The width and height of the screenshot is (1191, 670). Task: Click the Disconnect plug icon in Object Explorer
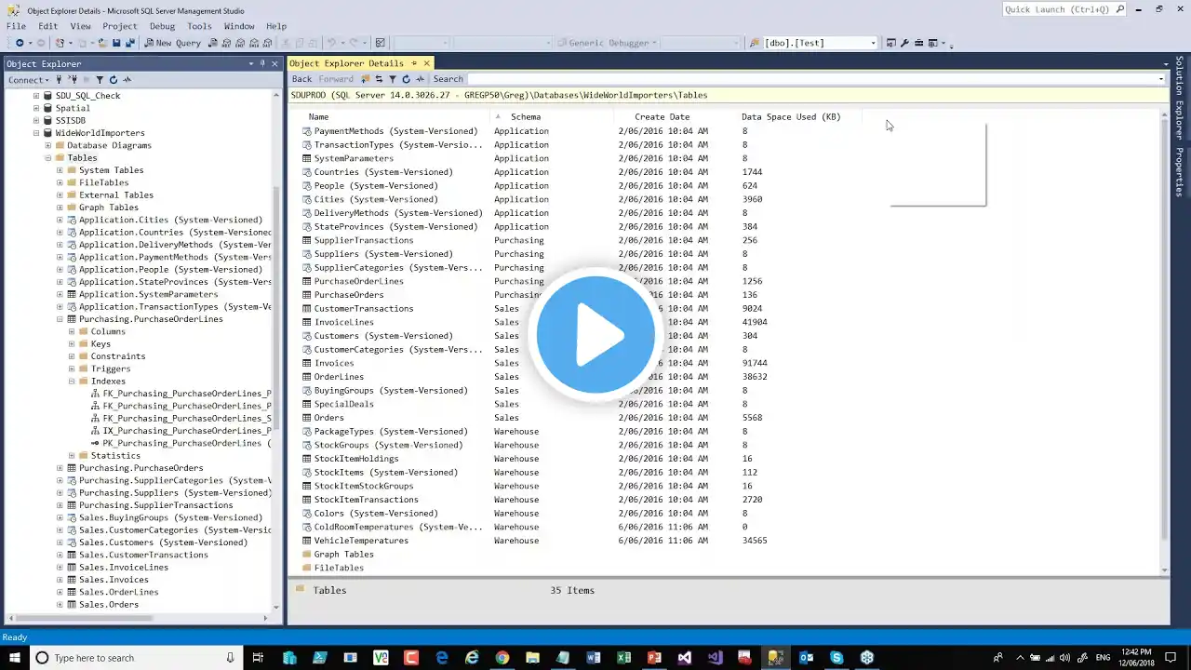pyautogui.click(x=73, y=80)
